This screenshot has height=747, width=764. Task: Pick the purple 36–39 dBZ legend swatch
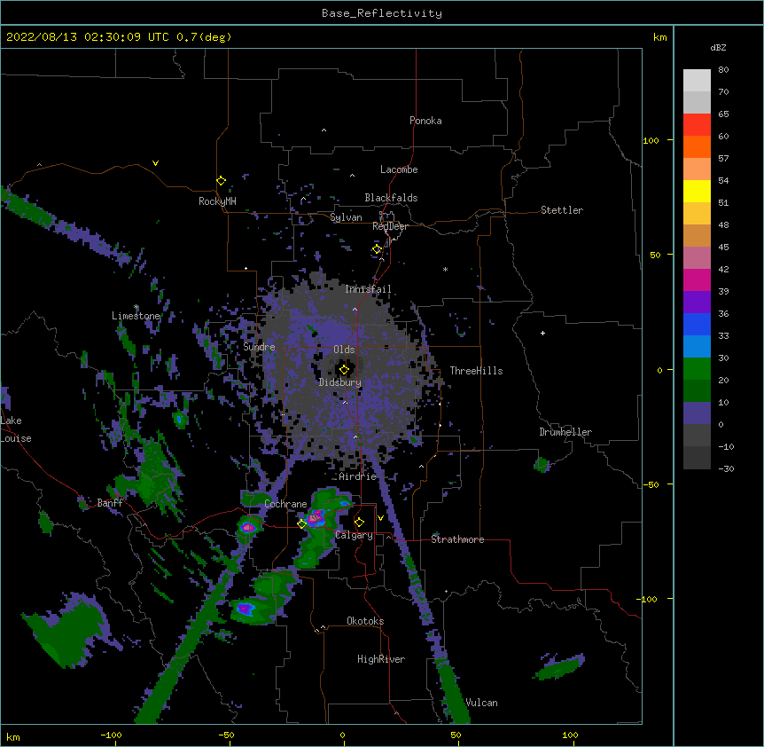tap(697, 302)
